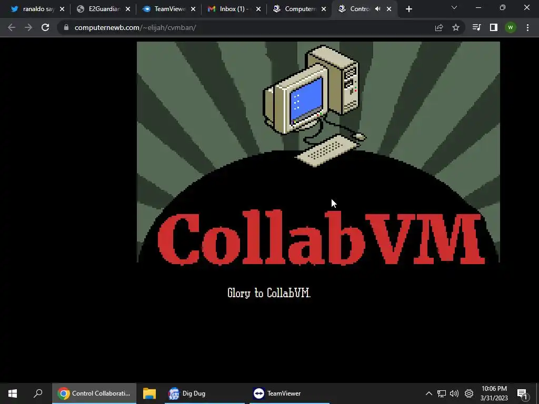Close the Computernewb tab
This screenshot has width=539, height=404.
pos(324,9)
